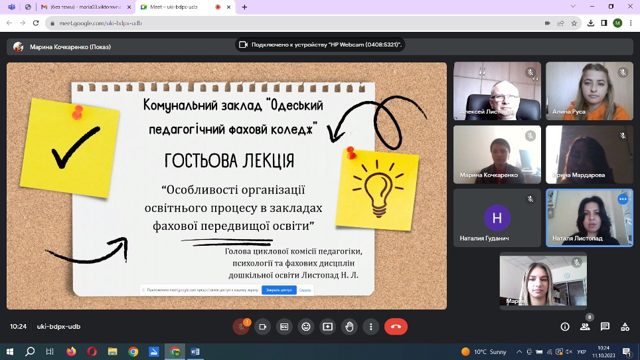Bookmark this page with star icon
This screenshot has width=640, height=360.
click(574, 23)
